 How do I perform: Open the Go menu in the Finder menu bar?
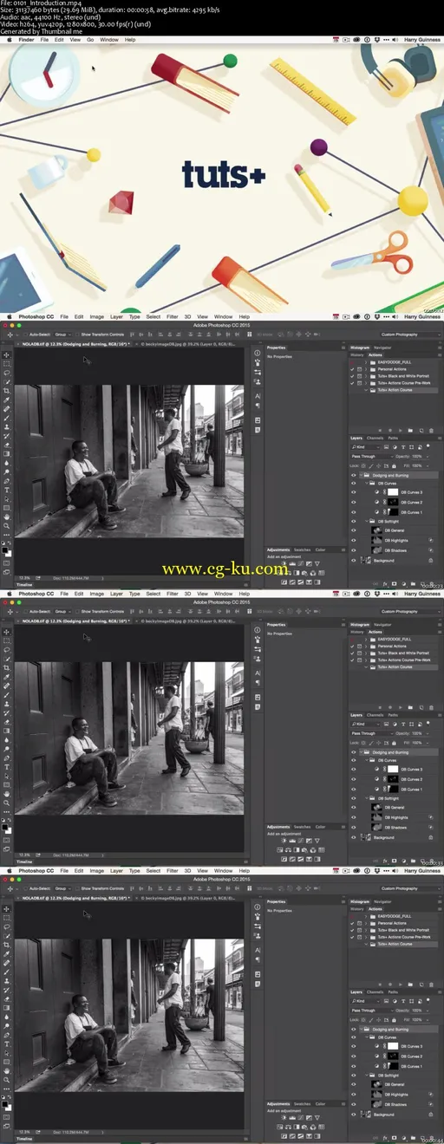tap(90, 40)
